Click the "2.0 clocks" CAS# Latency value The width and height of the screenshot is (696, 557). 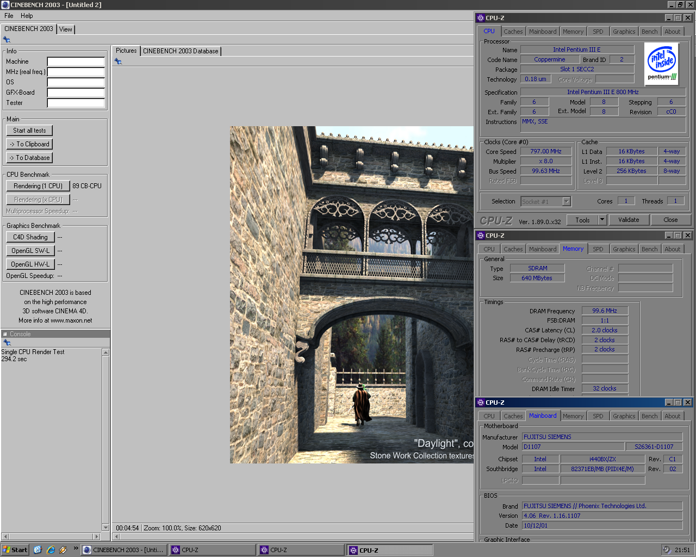605,330
